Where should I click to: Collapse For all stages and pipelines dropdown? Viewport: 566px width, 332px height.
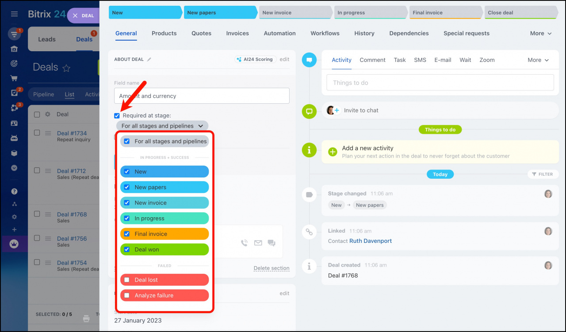coord(162,126)
